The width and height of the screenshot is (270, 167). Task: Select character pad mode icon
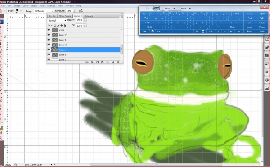(150, 8)
